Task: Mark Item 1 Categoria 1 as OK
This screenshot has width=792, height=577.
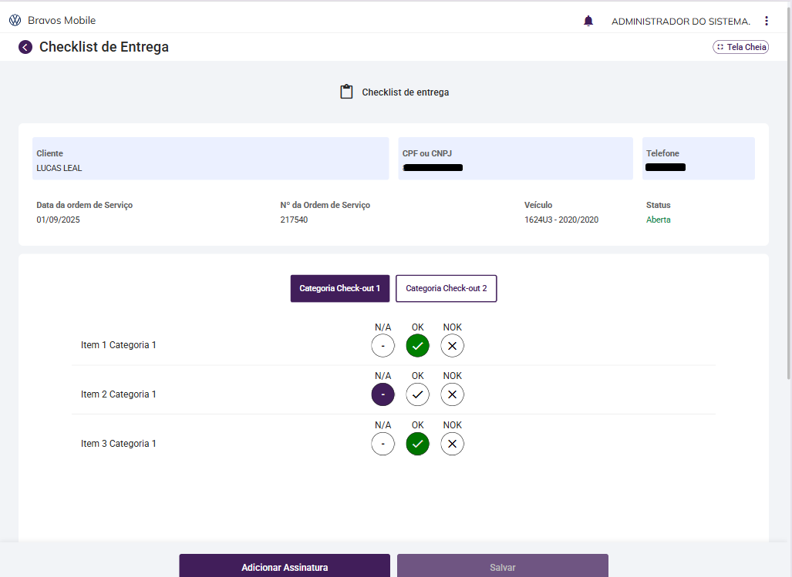Action: 417,346
